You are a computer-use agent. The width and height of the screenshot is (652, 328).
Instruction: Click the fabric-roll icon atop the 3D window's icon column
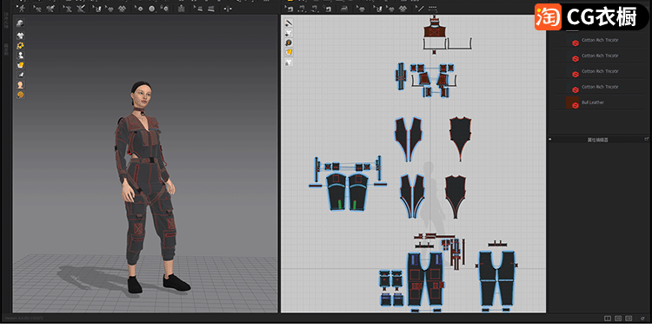(x=20, y=23)
